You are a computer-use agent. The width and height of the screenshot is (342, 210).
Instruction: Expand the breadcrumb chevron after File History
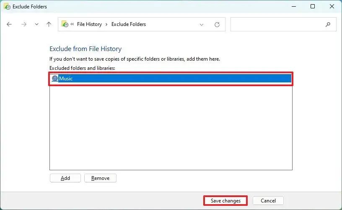(x=106, y=24)
